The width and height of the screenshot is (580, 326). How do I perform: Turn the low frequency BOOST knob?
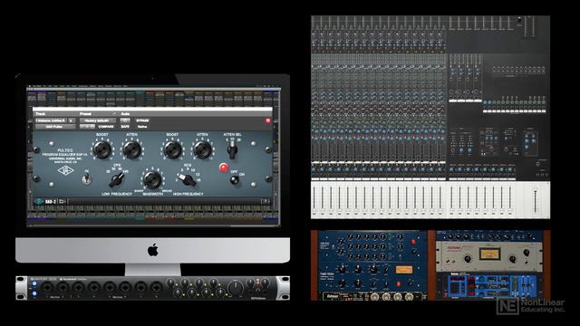click(102, 150)
